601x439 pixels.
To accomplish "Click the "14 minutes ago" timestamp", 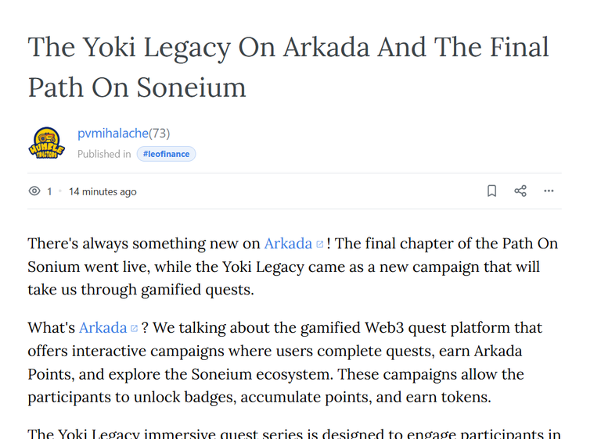I will [x=103, y=191].
